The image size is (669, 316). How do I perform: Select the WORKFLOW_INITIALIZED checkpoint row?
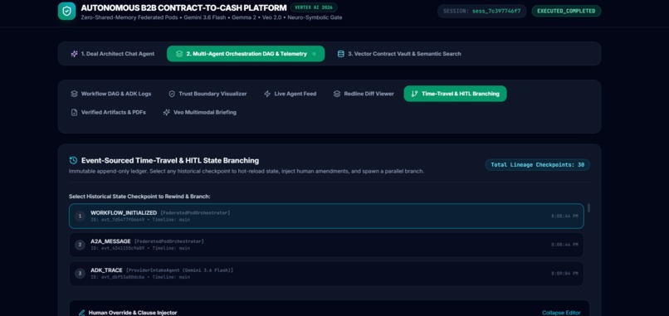point(326,216)
